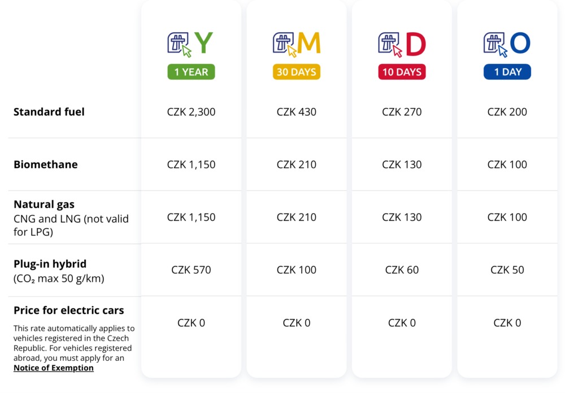Image resolution: width=565 pixels, height=393 pixels.
Task: Click the blue one-day vignette O icon
Action: coord(507,44)
